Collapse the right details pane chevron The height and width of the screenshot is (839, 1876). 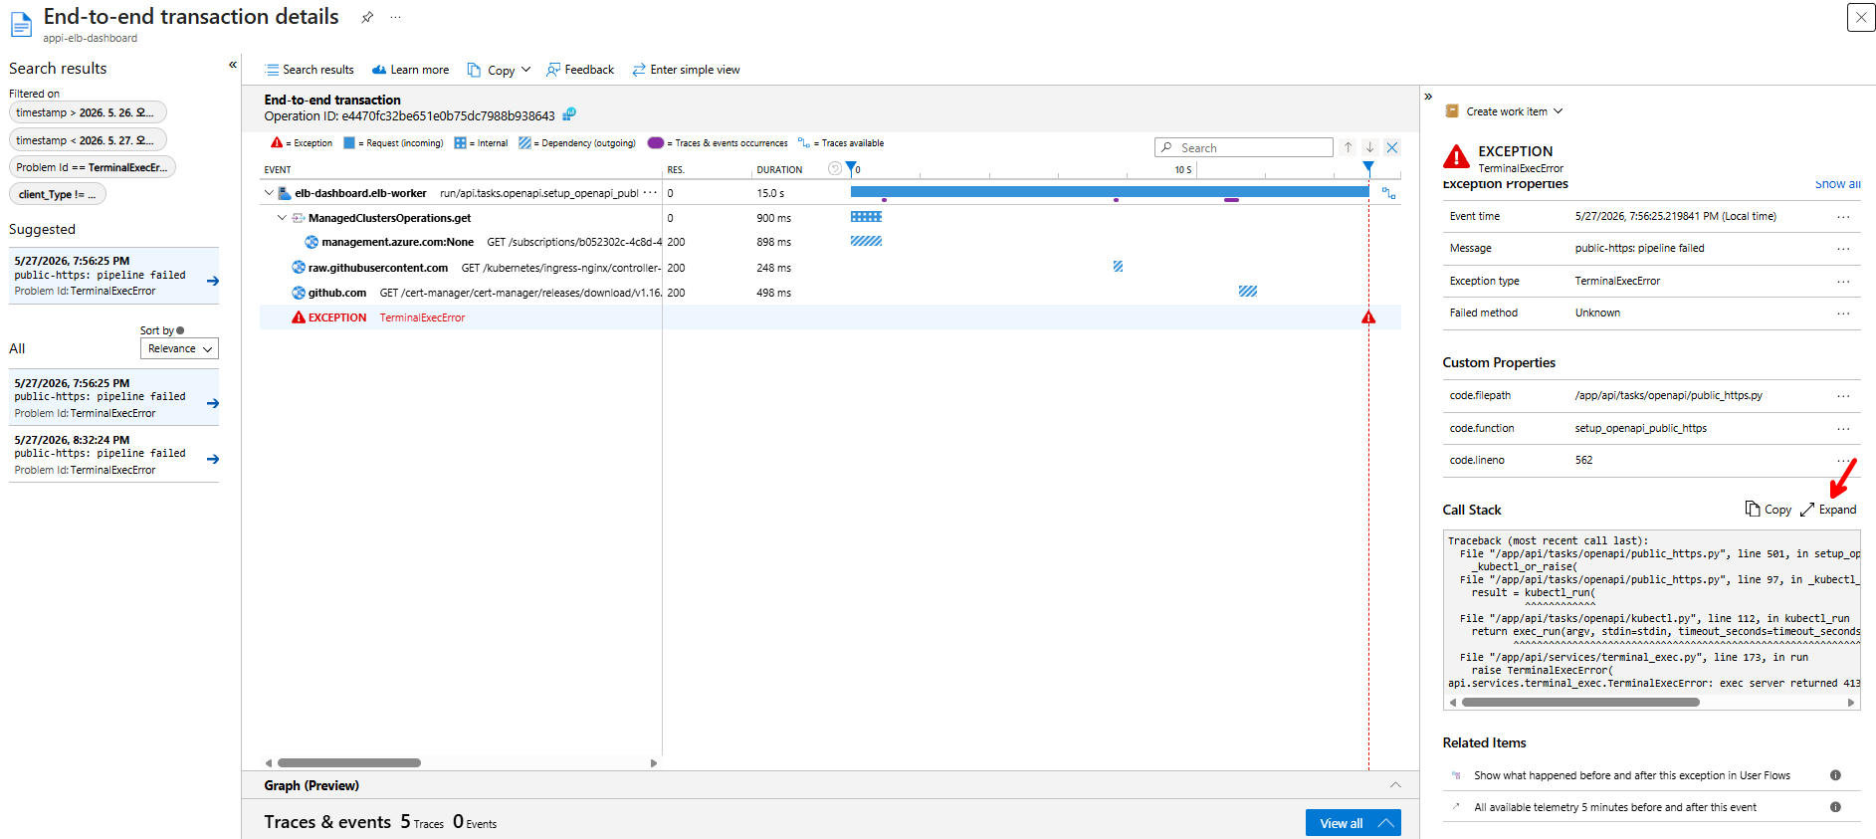tap(1428, 97)
